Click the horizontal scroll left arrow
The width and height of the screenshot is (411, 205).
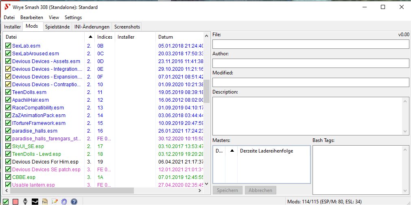[7, 191]
